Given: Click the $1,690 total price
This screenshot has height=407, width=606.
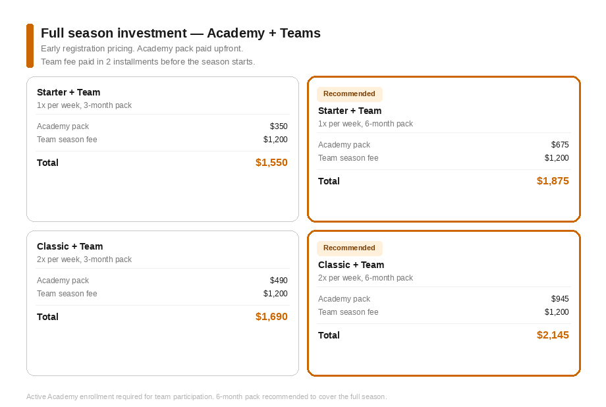Looking at the screenshot, I should point(271,317).
